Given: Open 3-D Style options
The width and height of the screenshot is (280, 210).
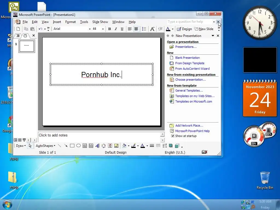Looking at the screenshot, I should [177, 146].
